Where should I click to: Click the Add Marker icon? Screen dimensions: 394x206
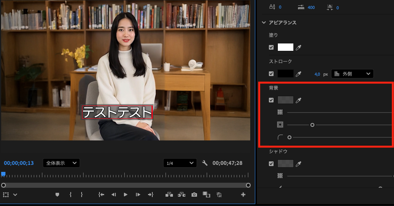[x=58, y=195]
